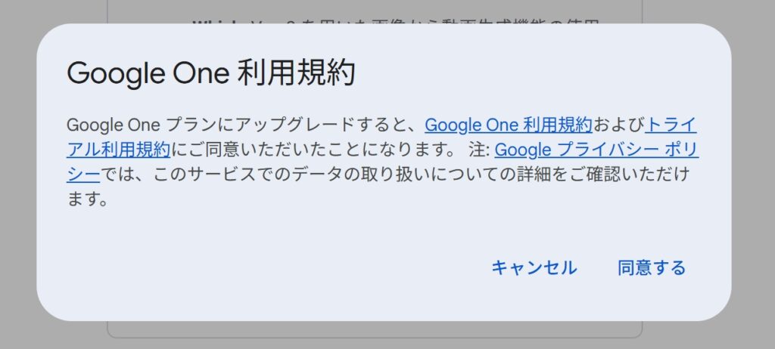This screenshot has width=775, height=349.
Task: Click the 注: label before the privacy link
Action: [x=479, y=150]
